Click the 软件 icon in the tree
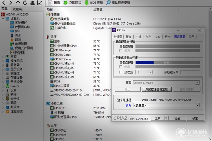212x141 pixels. pyautogui.click(x=7, y=94)
